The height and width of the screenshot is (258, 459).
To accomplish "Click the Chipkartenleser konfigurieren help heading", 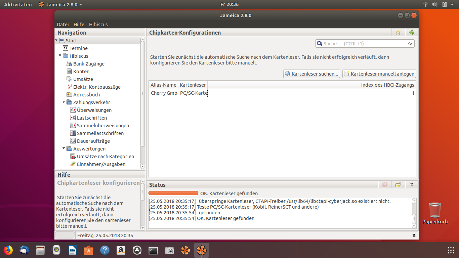I will (98, 183).
